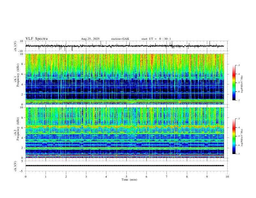Click the "3" tick on the time axis
This screenshot has height=198, width=256.
[x=86, y=177]
